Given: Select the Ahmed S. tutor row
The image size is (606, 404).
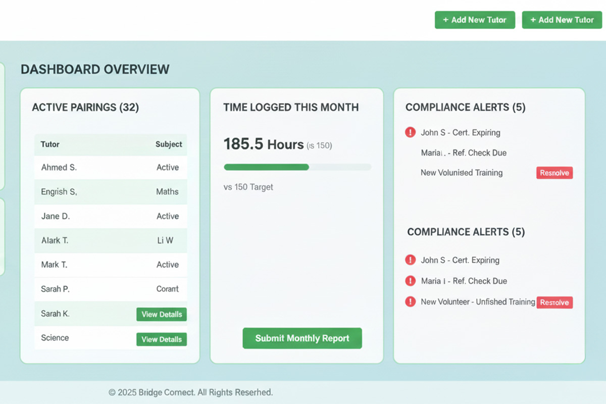Looking at the screenshot, I should point(111,168).
